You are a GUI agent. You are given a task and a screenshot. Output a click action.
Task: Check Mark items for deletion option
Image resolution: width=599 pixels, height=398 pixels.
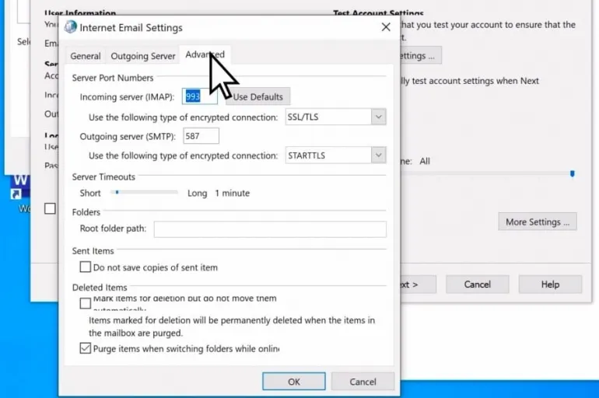(86, 302)
